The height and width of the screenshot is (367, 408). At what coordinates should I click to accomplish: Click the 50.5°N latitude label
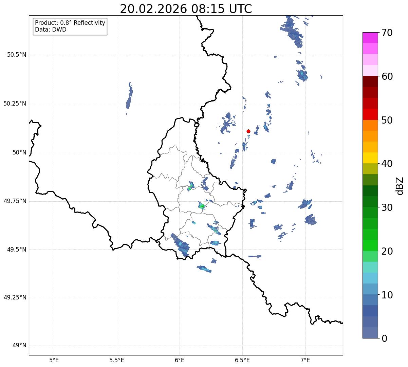17,55
